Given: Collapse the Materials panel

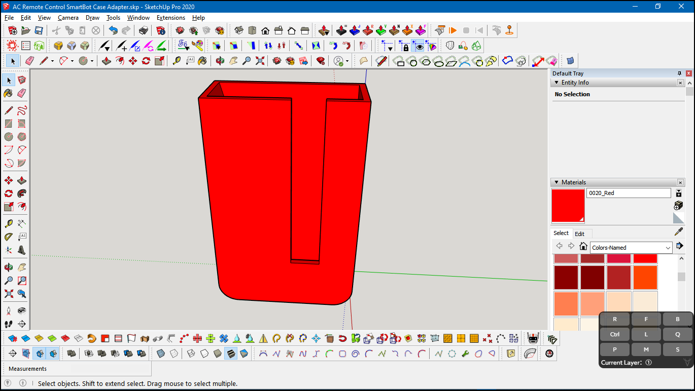Looking at the screenshot, I should pos(556,182).
